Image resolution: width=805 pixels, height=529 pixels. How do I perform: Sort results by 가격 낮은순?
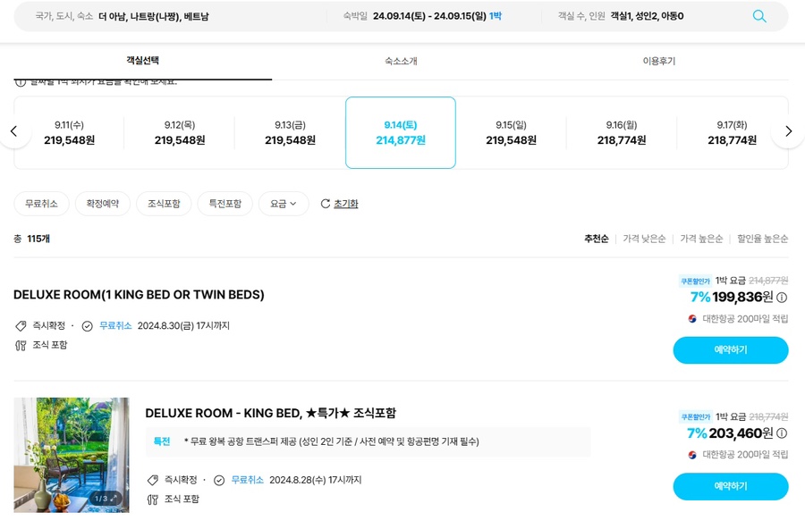pos(644,239)
